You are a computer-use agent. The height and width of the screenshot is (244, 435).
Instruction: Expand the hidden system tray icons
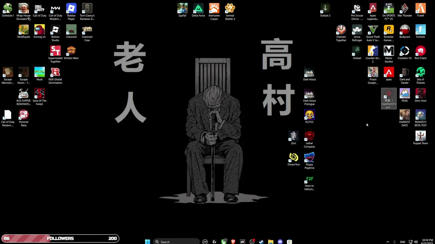[x=387, y=242]
